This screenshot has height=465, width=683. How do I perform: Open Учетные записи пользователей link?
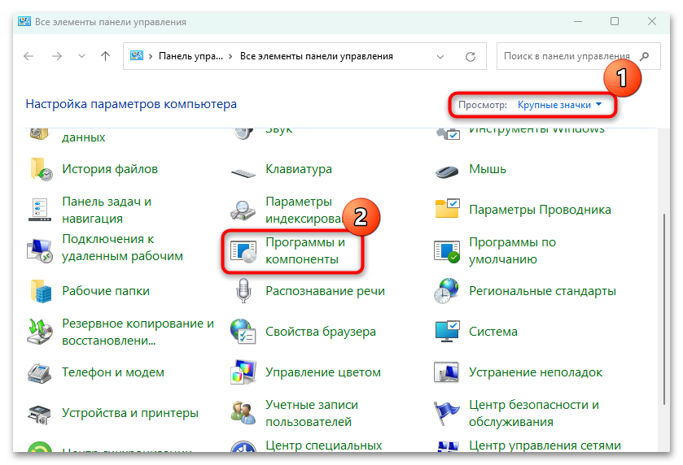(312, 413)
